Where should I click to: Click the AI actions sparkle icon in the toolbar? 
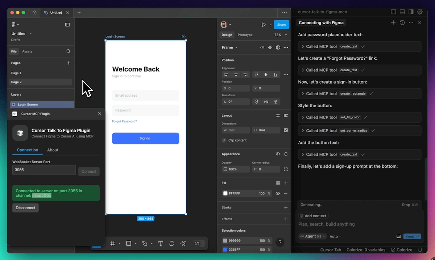(183, 243)
